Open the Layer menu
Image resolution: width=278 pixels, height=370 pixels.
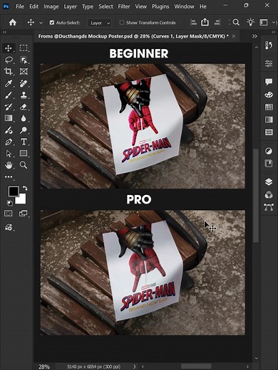70,6
